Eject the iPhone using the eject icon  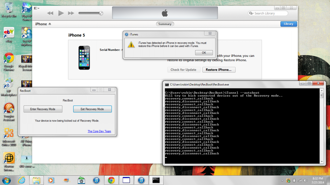[50, 24]
